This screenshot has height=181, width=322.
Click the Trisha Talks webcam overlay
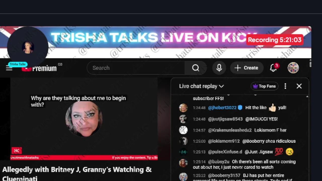[x=28, y=47]
